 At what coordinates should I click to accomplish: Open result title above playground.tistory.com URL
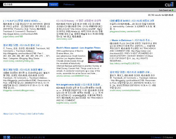(132, 21)
